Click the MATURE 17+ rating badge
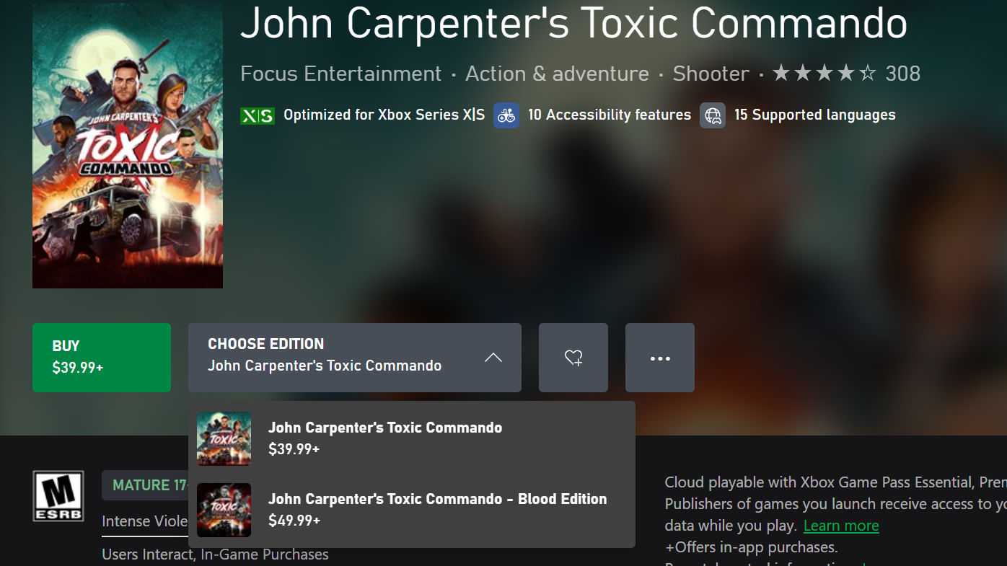This screenshot has height=566, width=1007. coord(145,485)
